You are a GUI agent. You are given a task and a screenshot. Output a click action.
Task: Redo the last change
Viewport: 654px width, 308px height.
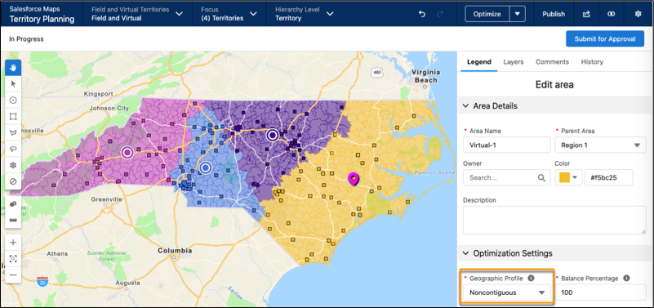click(x=440, y=14)
